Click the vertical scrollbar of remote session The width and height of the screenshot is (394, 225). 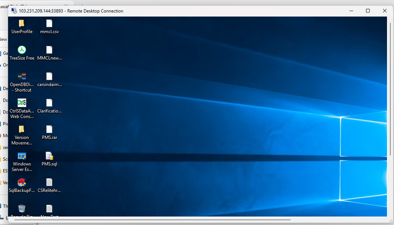[x=390, y=88]
